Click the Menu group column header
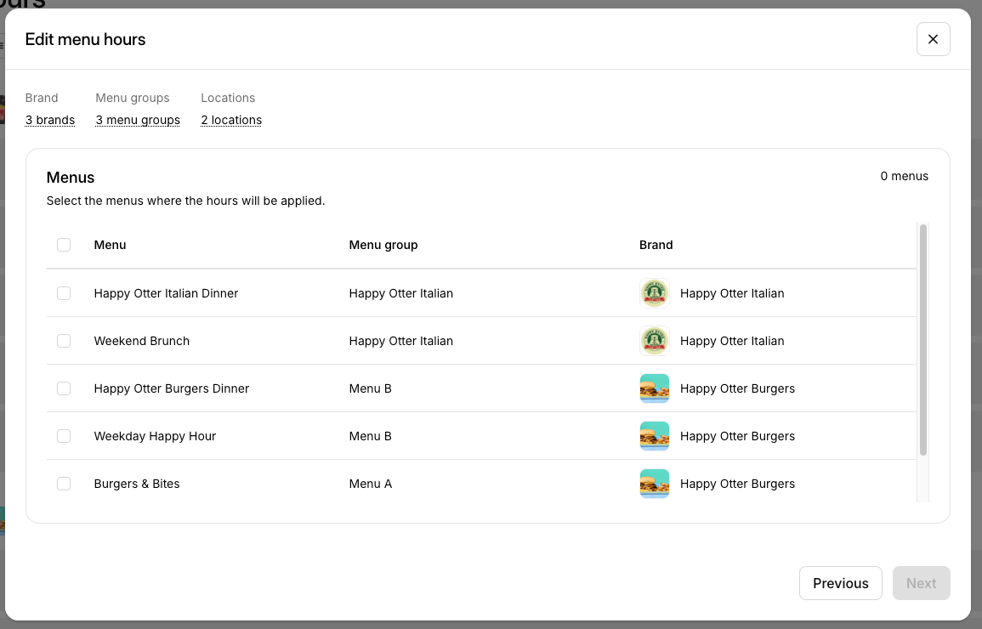 pos(383,245)
